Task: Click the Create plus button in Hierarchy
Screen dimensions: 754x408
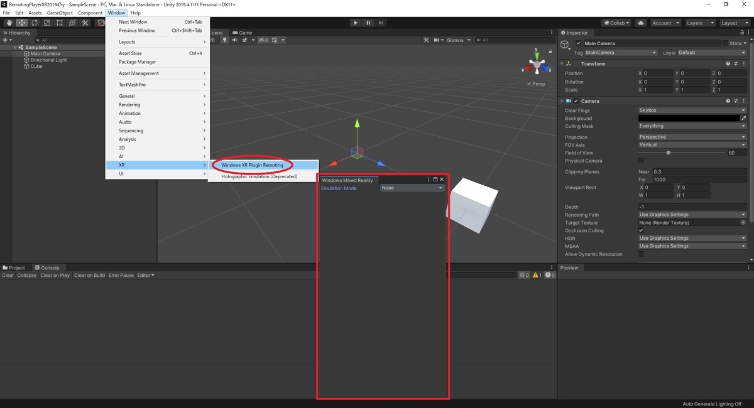Action: pos(7,40)
